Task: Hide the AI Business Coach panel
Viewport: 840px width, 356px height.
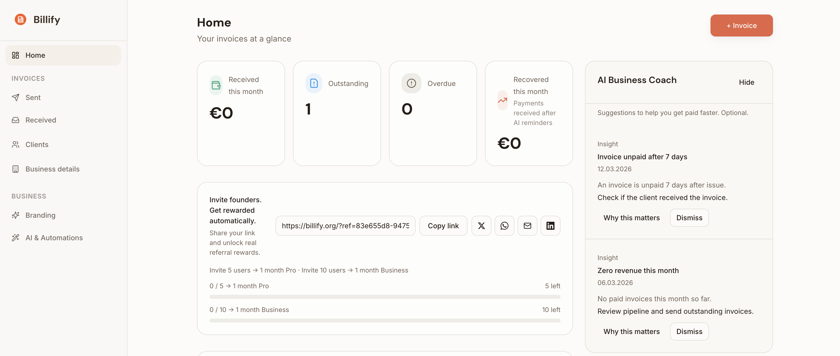Action: click(746, 82)
